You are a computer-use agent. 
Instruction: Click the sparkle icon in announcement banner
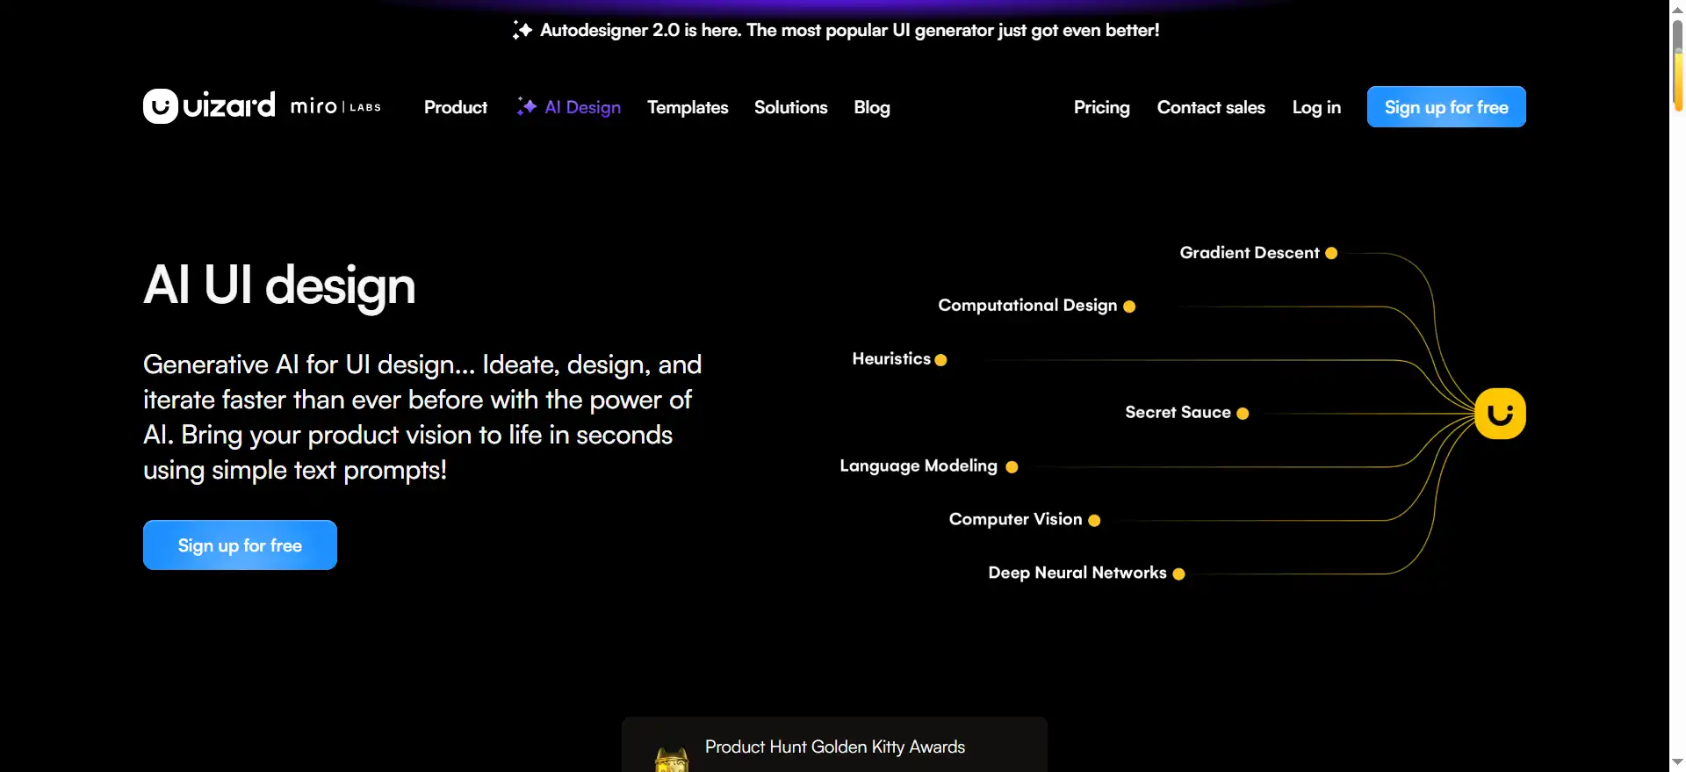coord(522,30)
